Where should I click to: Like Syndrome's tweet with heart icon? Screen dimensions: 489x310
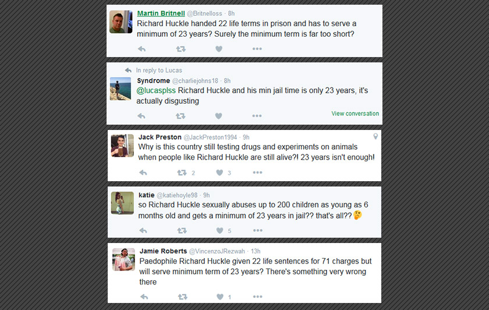pyautogui.click(x=219, y=116)
